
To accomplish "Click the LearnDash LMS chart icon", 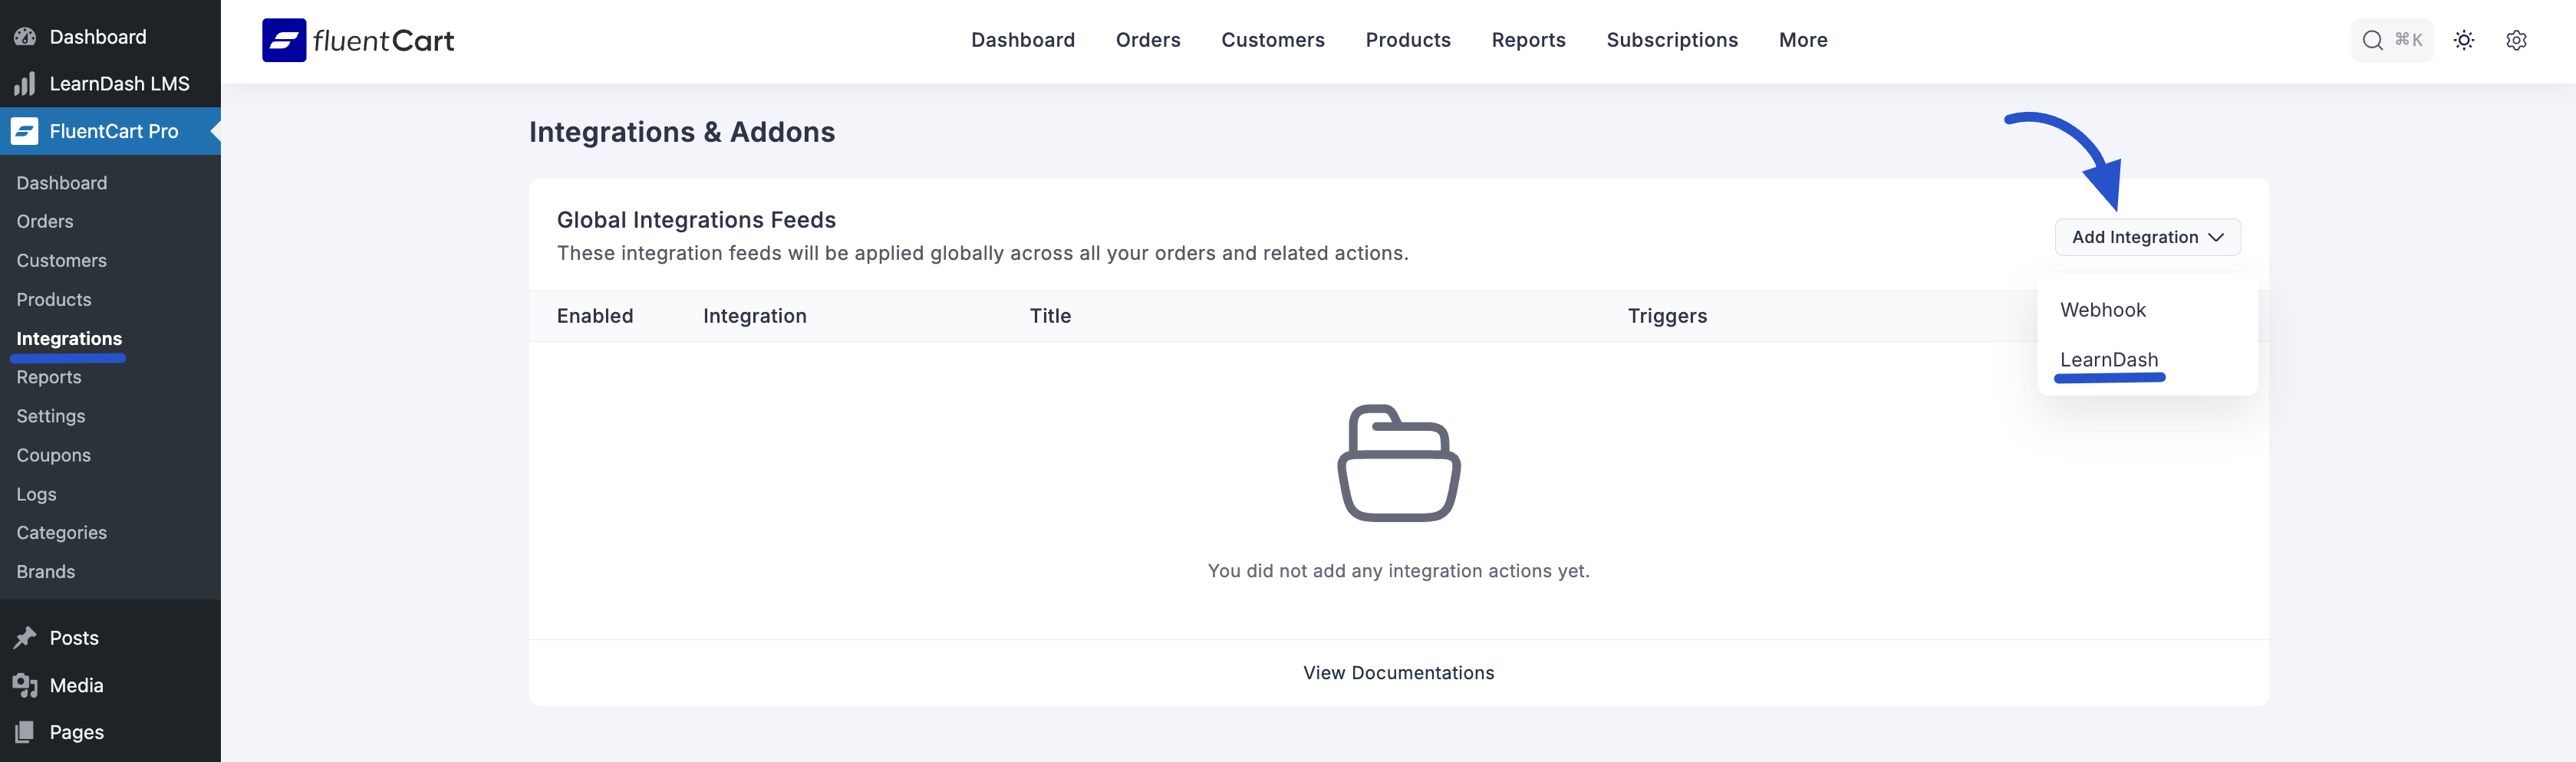I will [25, 84].
